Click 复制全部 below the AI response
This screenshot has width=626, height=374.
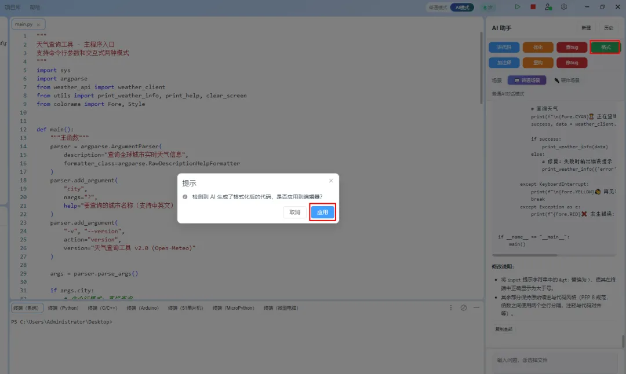pos(504,329)
